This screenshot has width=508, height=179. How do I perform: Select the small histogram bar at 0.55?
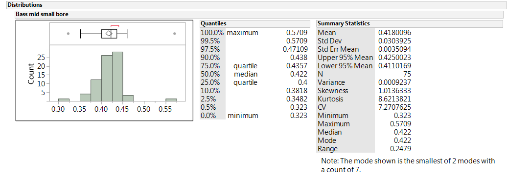[171, 99]
